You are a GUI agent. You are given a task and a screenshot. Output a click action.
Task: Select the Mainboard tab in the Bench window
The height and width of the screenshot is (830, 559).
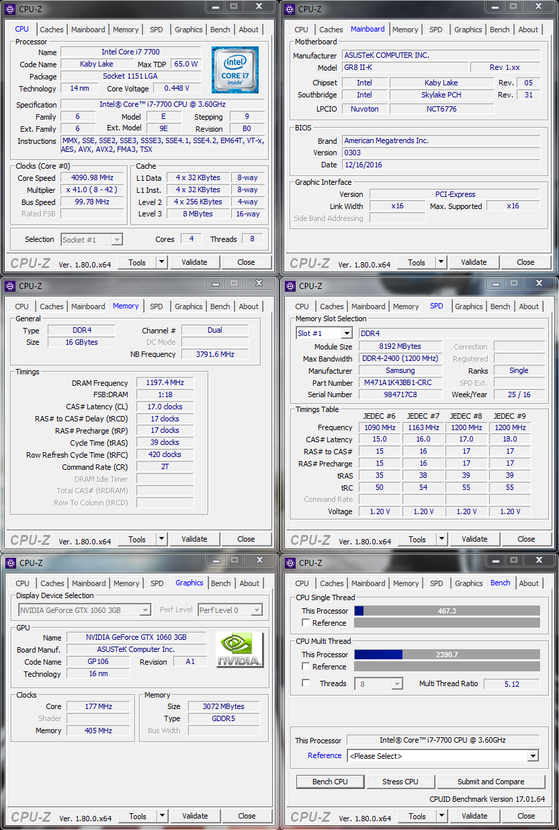[x=369, y=583]
